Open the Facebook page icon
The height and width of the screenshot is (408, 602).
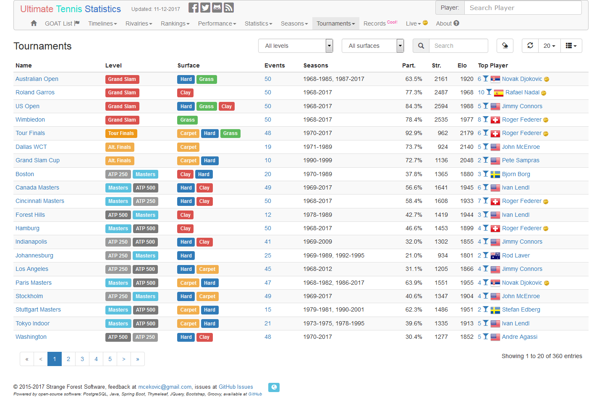pyautogui.click(x=194, y=7)
